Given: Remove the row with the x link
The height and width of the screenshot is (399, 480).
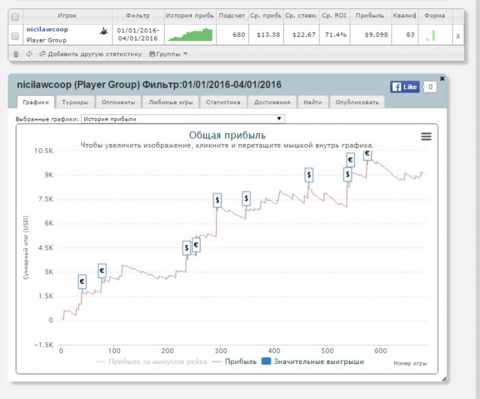Looking at the screenshot, I should (x=458, y=36).
